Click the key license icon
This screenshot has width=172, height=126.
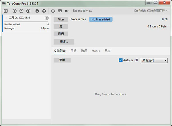(67, 11)
